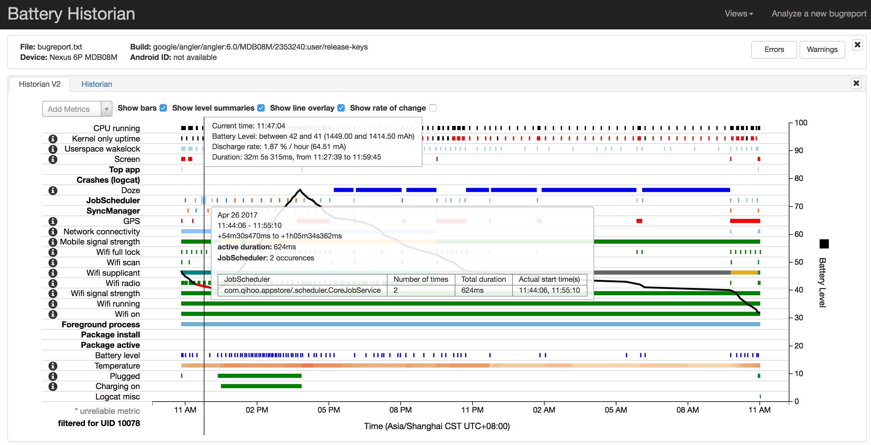Viewport: 871px width, 445px height.
Task: Open info icon for Wifi supplicant
Action: (x=53, y=273)
